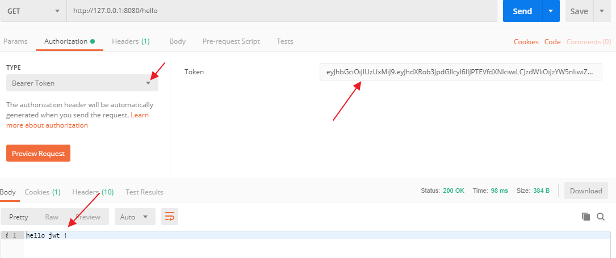Viewport: 616px width, 258px height.
Task: Toggle line wrap icon in response toolbar
Action: pyautogui.click(x=170, y=217)
